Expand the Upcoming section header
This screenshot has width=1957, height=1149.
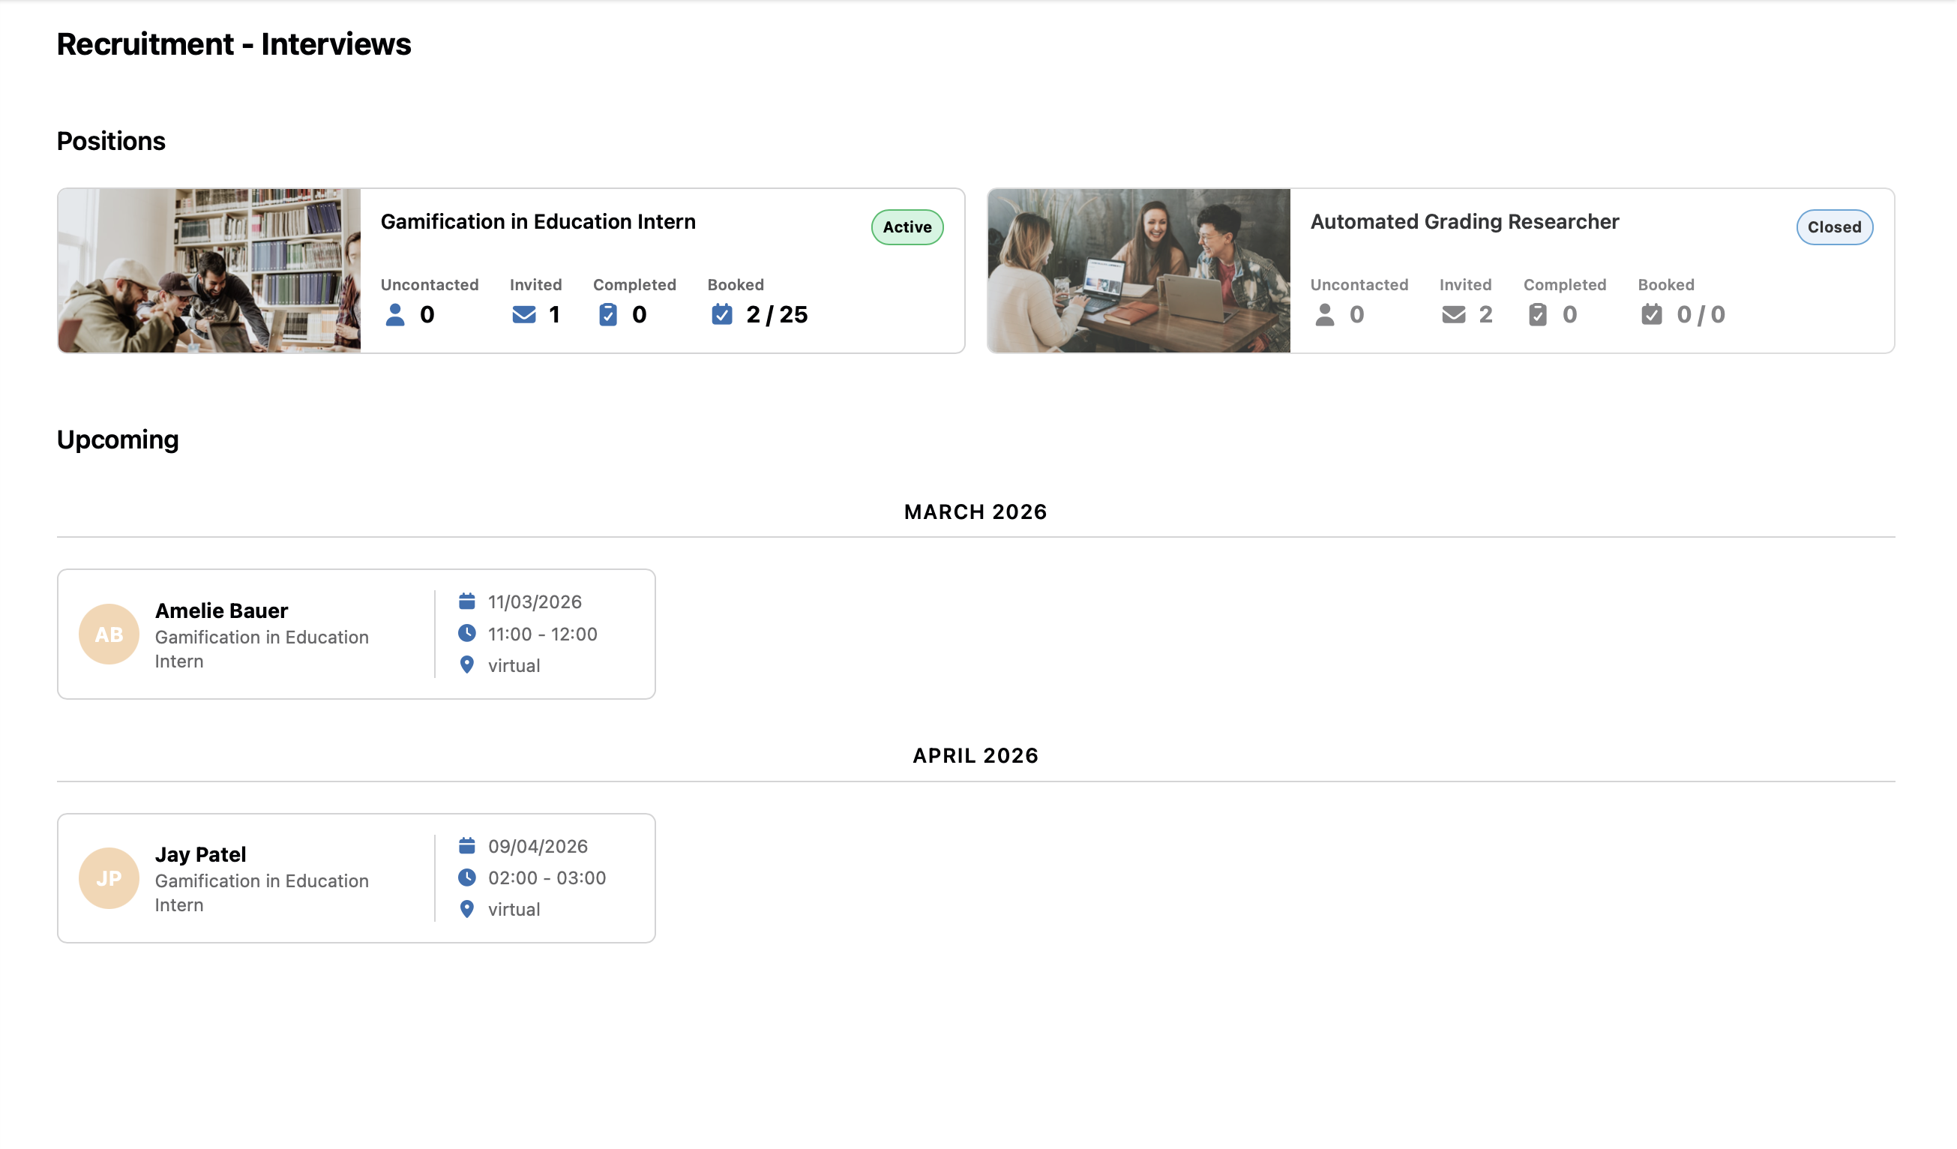point(118,439)
